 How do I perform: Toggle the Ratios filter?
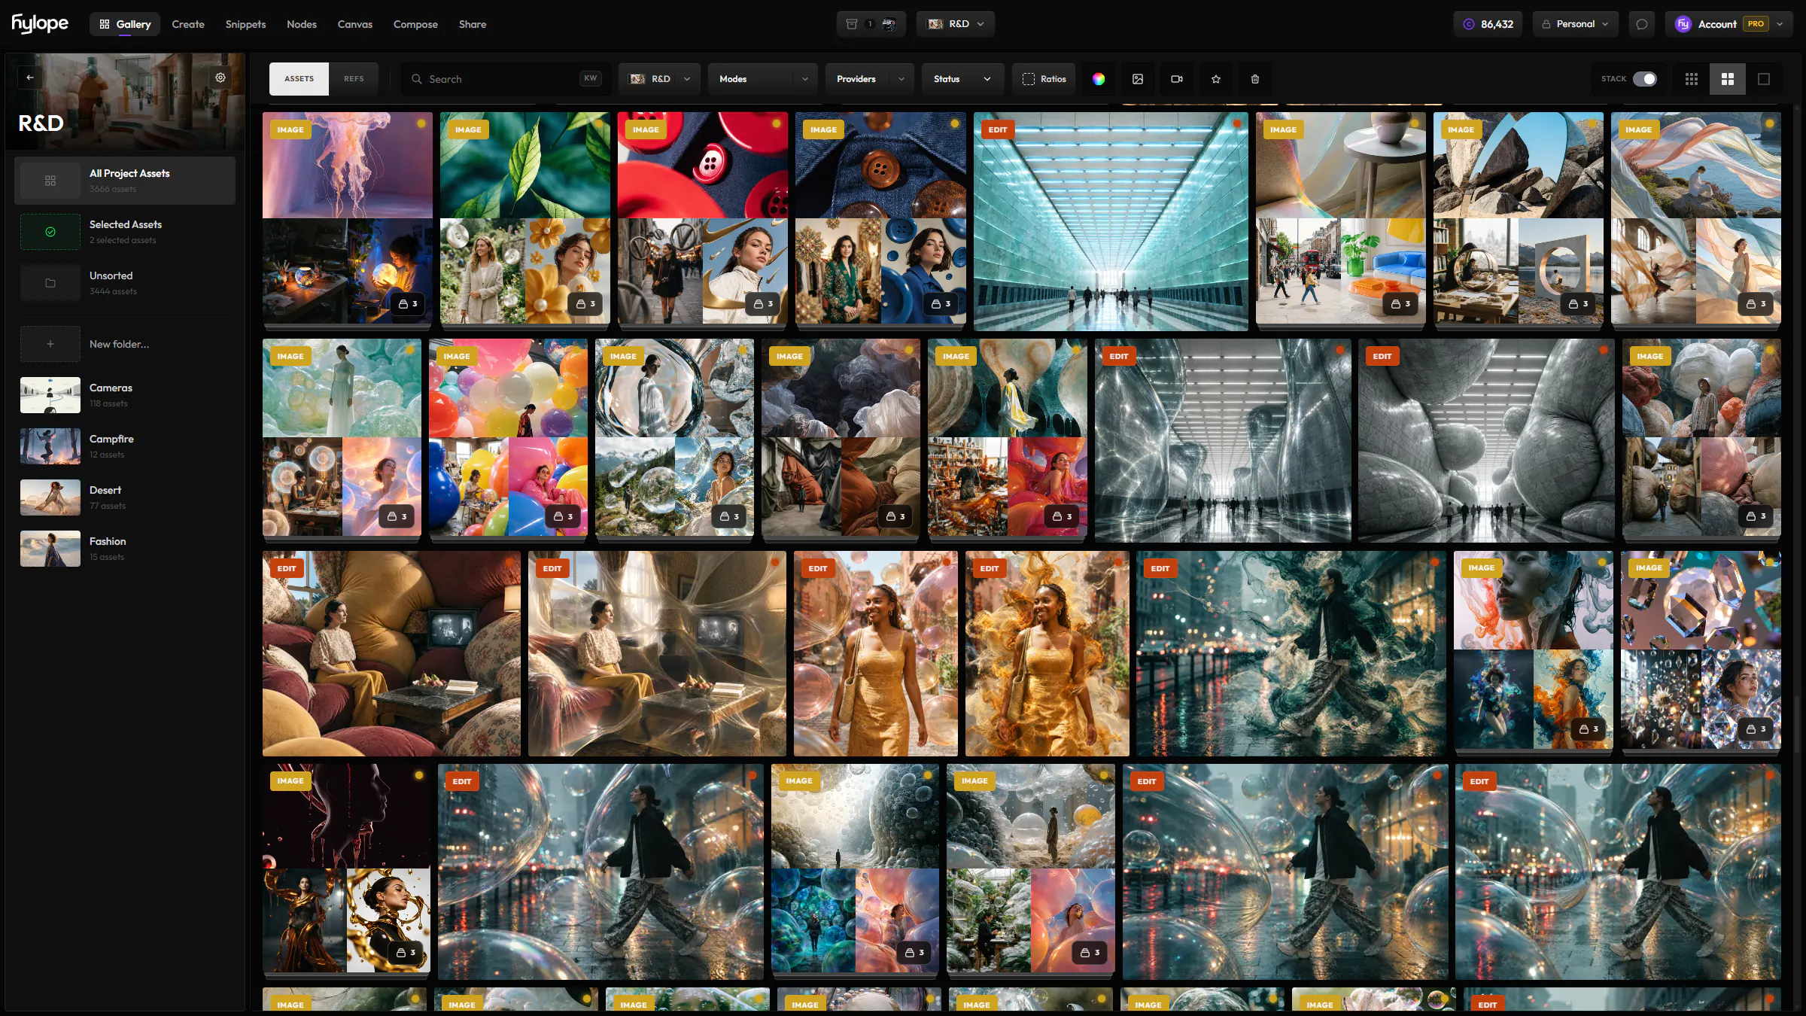1044,79
